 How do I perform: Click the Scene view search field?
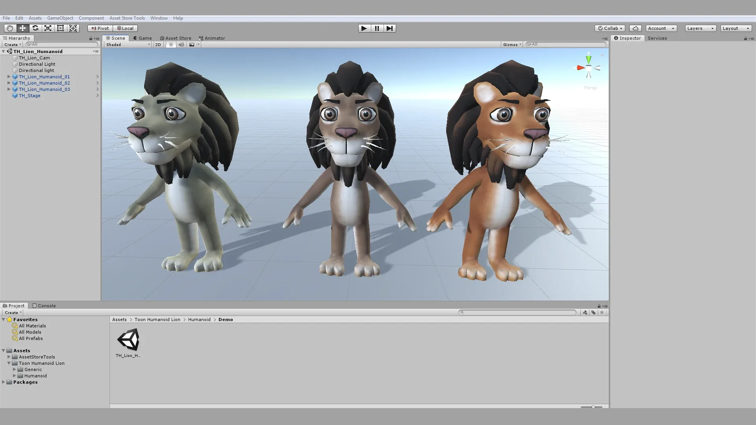(566, 44)
